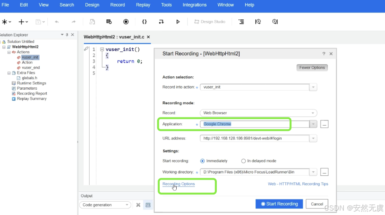Open the View menu
The image size is (385, 215).
(43, 5)
